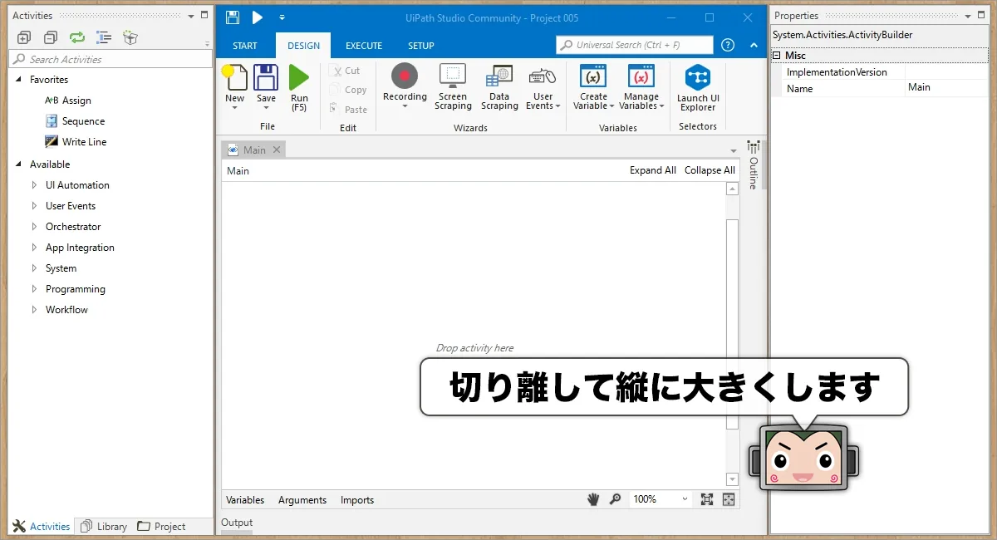The width and height of the screenshot is (997, 540).
Task: Expand the Programming category
Action: [34, 289]
